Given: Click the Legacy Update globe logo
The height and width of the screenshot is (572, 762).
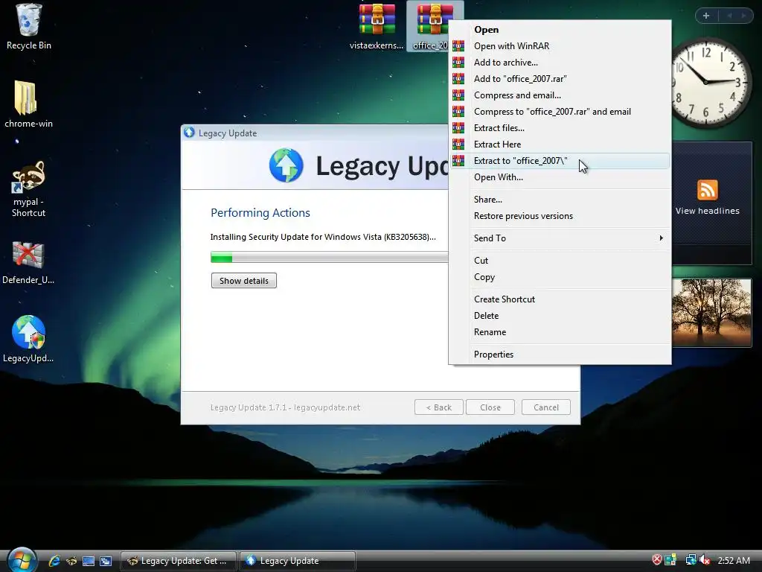Looking at the screenshot, I should [286, 165].
